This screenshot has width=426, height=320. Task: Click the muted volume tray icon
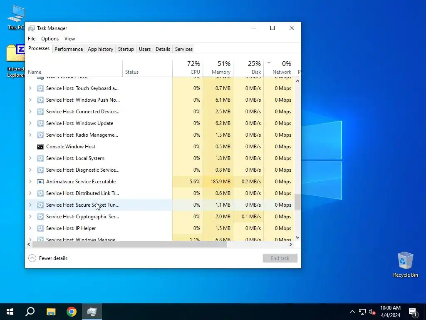click(x=372, y=312)
